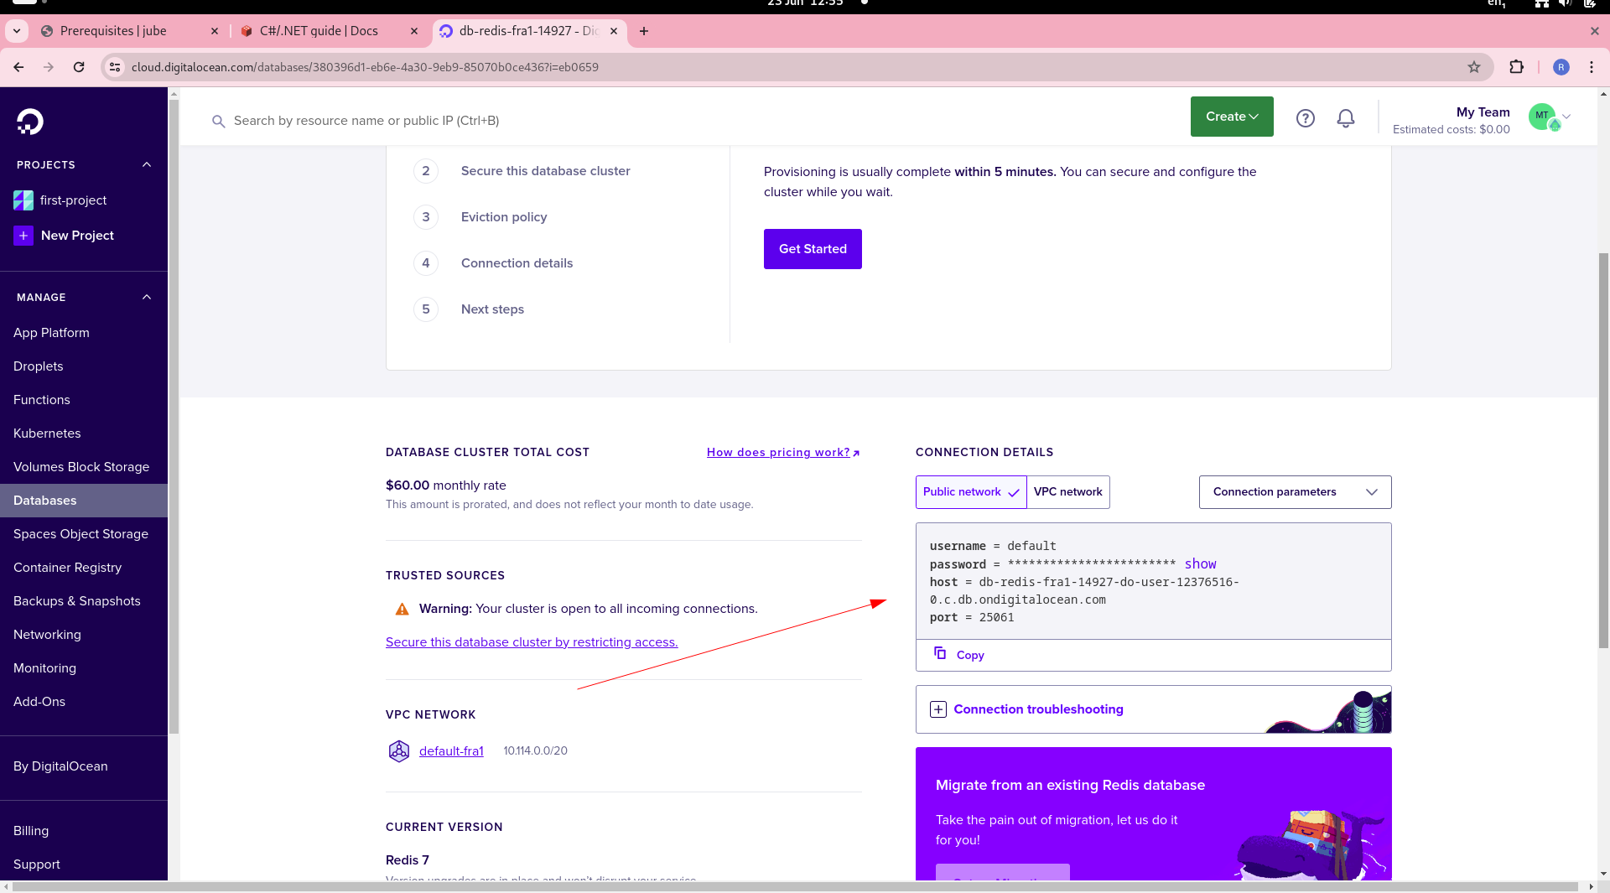Image resolution: width=1610 pixels, height=893 pixels.
Task: Go back to the previous page
Action: pos(18,67)
